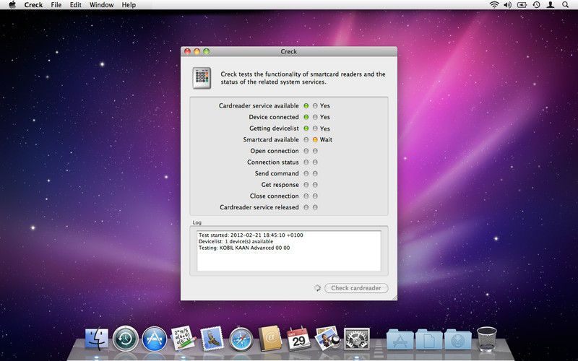Image resolution: width=578 pixels, height=361 pixels.
Task: Click the 'Test started: 2012-02-21 18:45:10 +0100' log line
Action: point(251,235)
